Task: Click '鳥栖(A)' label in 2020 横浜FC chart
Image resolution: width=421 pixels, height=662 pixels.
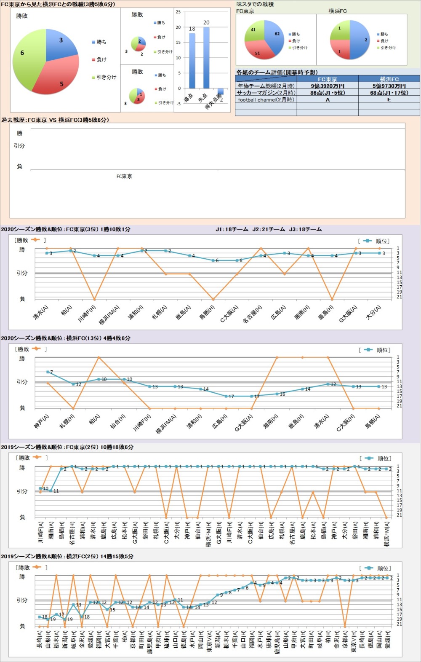Action: click(x=373, y=421)
